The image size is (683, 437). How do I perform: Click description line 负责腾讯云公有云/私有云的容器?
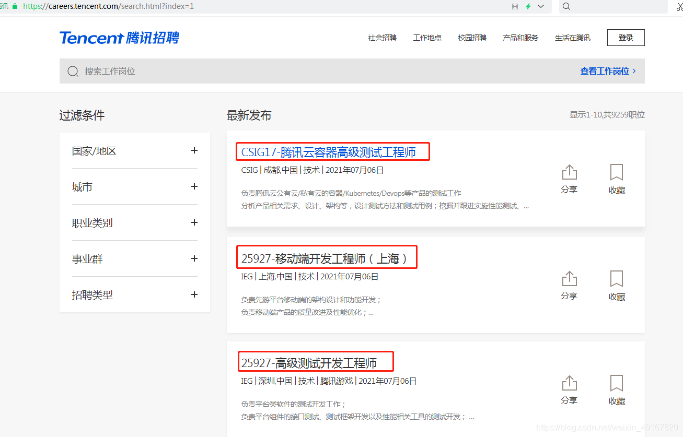click(351, 193)
